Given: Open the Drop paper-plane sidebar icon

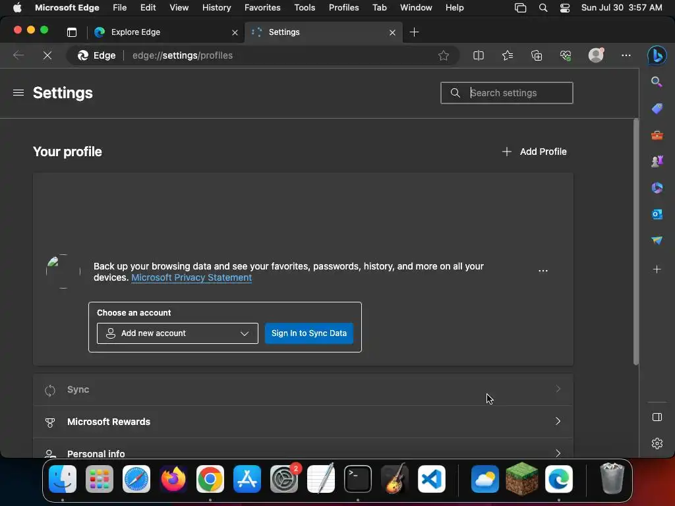Looking at the screenshot, I should 657,240.
